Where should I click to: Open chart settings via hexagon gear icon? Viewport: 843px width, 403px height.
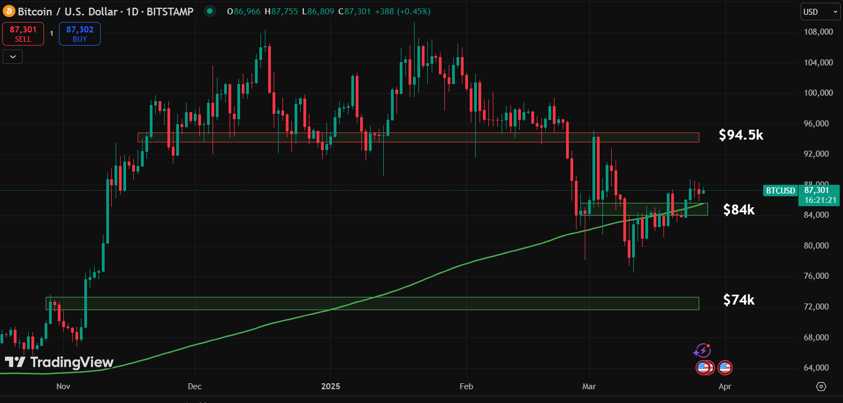[x=821, y=387]
